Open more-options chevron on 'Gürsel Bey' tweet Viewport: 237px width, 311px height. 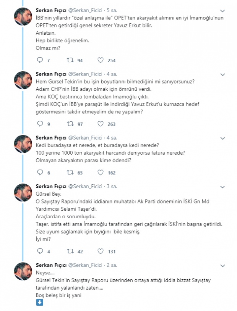pos(223,187)
